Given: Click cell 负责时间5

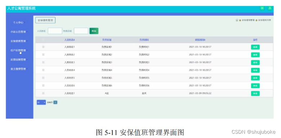Looking at the screenshot, I should pos(144,78).
